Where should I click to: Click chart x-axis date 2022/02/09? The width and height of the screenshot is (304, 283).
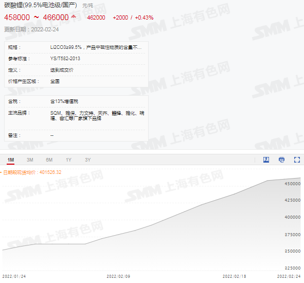pos(118,276)
